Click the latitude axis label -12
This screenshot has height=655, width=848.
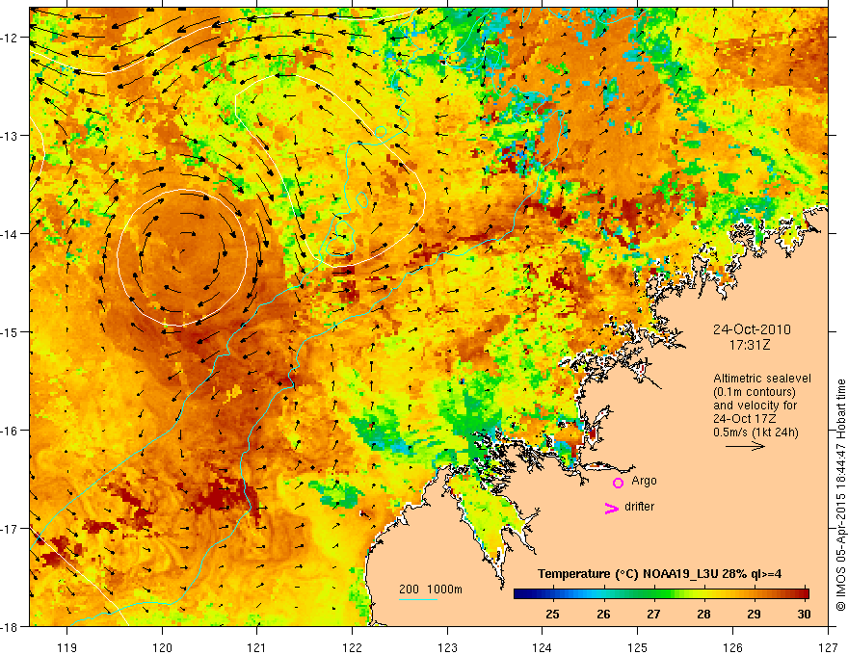tap(10, 38)
